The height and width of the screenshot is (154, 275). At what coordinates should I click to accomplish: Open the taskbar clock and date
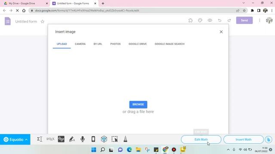point(261,150)
